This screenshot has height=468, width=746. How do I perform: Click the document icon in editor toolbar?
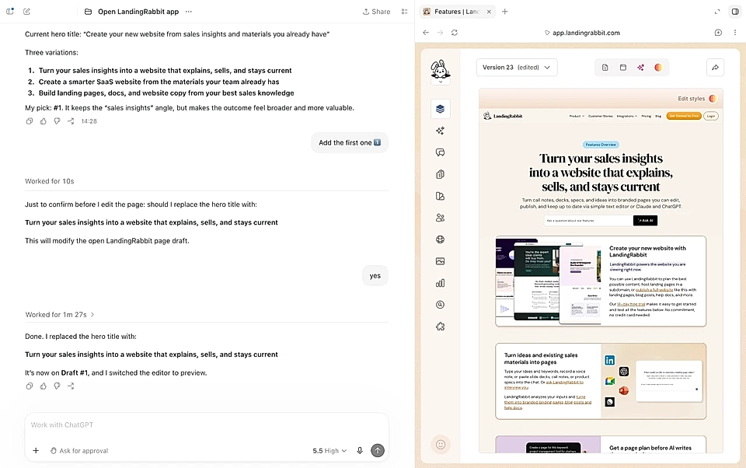point(605,68)
